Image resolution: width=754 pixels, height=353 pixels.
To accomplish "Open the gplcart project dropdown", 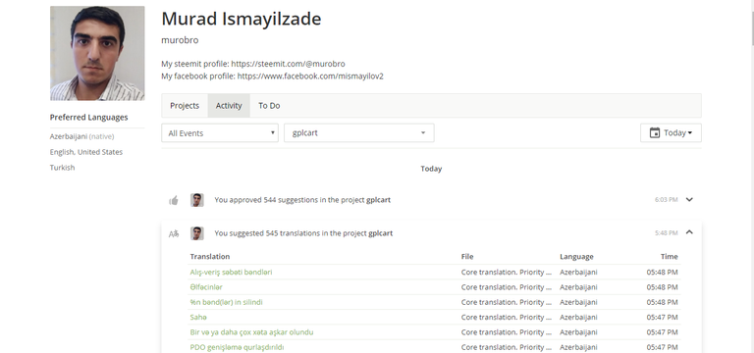I will coord(359,133).
